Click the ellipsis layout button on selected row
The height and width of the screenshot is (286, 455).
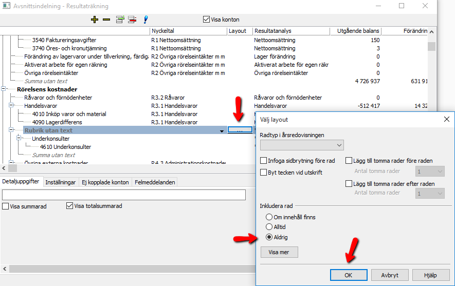click(240, 130)
